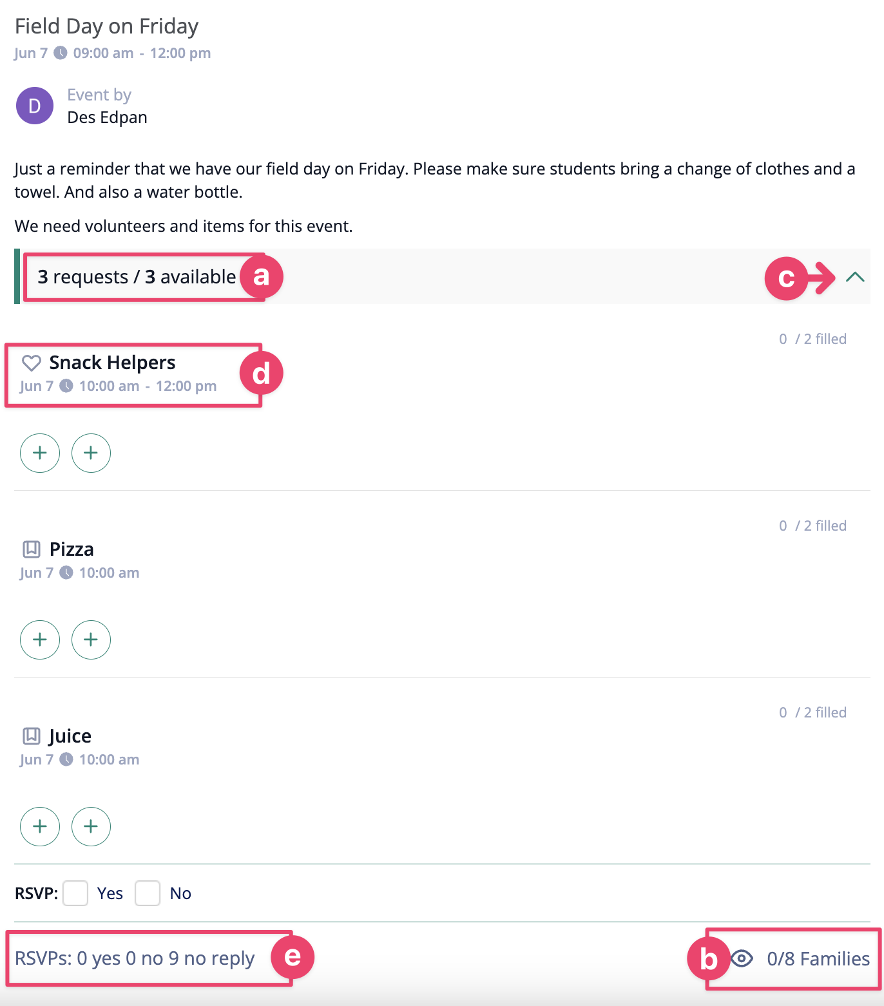This screenshot has width=884, height=1006.
Task: Click the bookmark icon next to Juice
Action: (32, 736)
